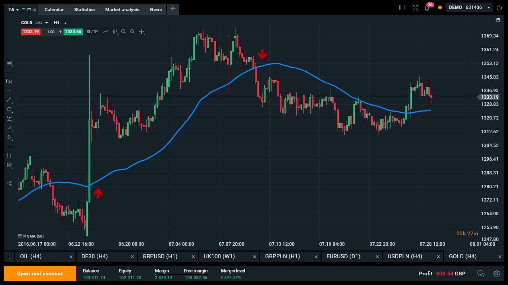Zoom out of the chart

tap(123, 32)
